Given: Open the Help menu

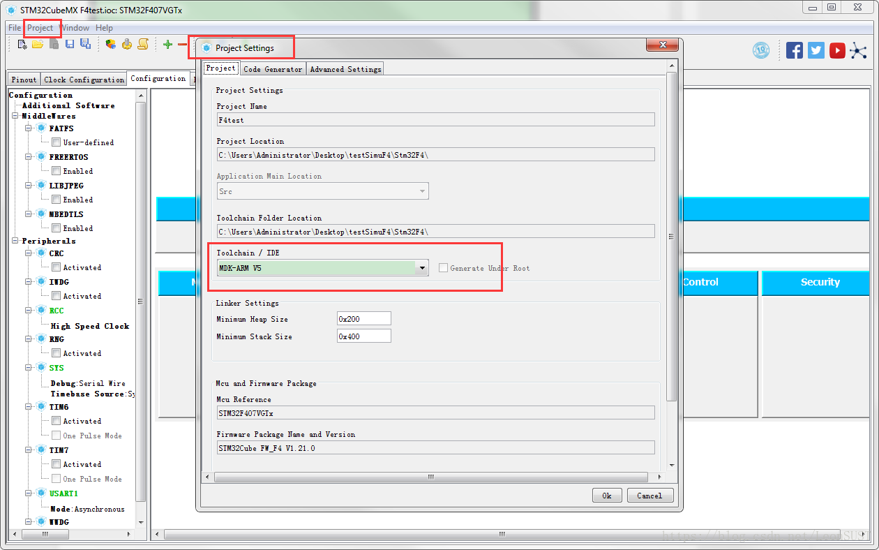Looking at the screenshot, I should click(105, 28).
